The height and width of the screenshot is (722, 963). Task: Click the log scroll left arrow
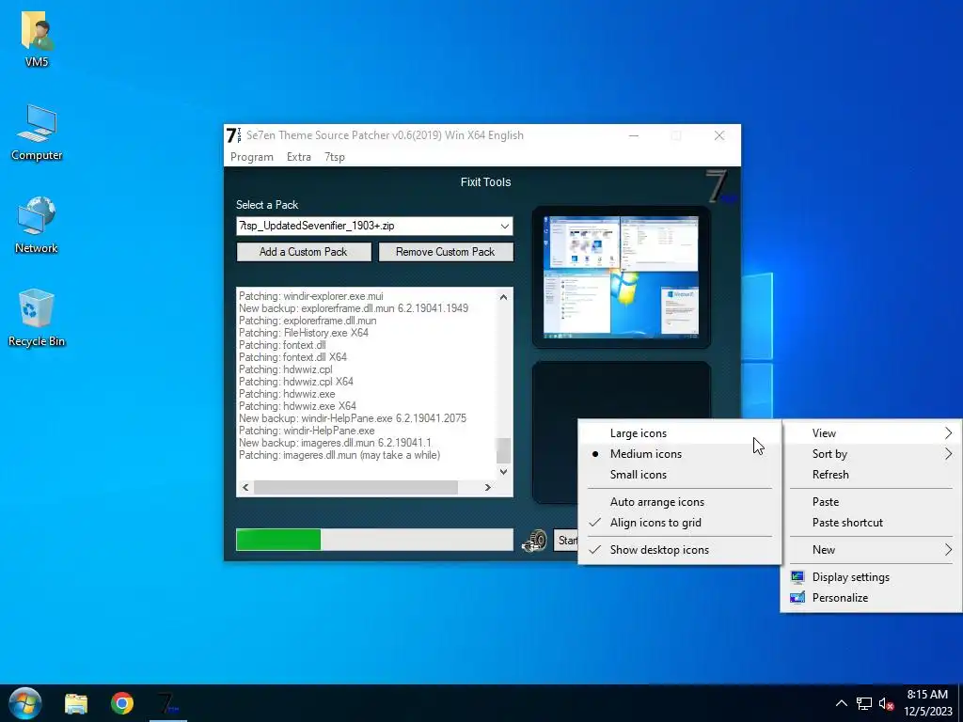(245, 487)
